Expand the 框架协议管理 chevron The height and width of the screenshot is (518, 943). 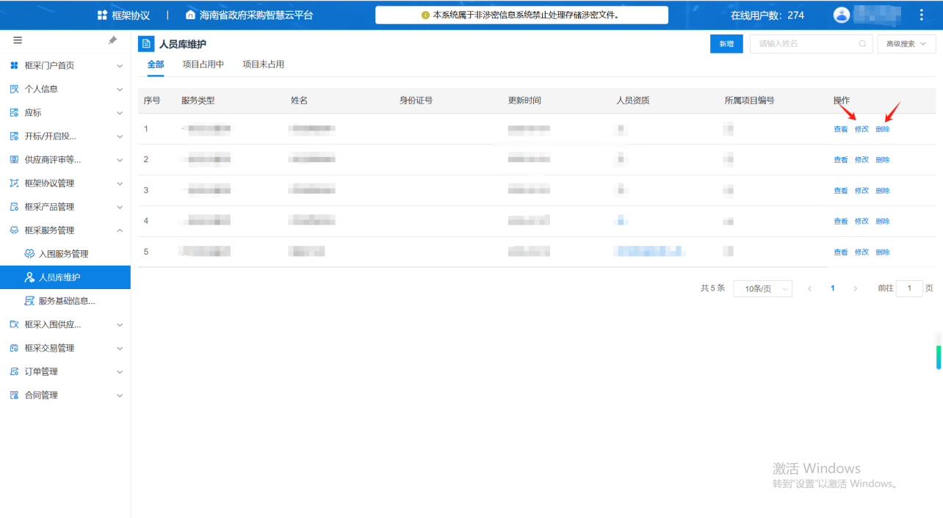click(120, 183)
